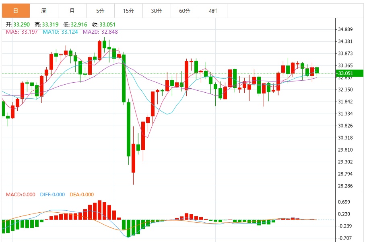
Task: Click the DIFF:0.000 indicator label
Action: (x=52, y=195)
